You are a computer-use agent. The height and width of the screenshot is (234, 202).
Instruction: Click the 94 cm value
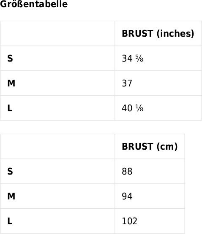tap(127, 196)
